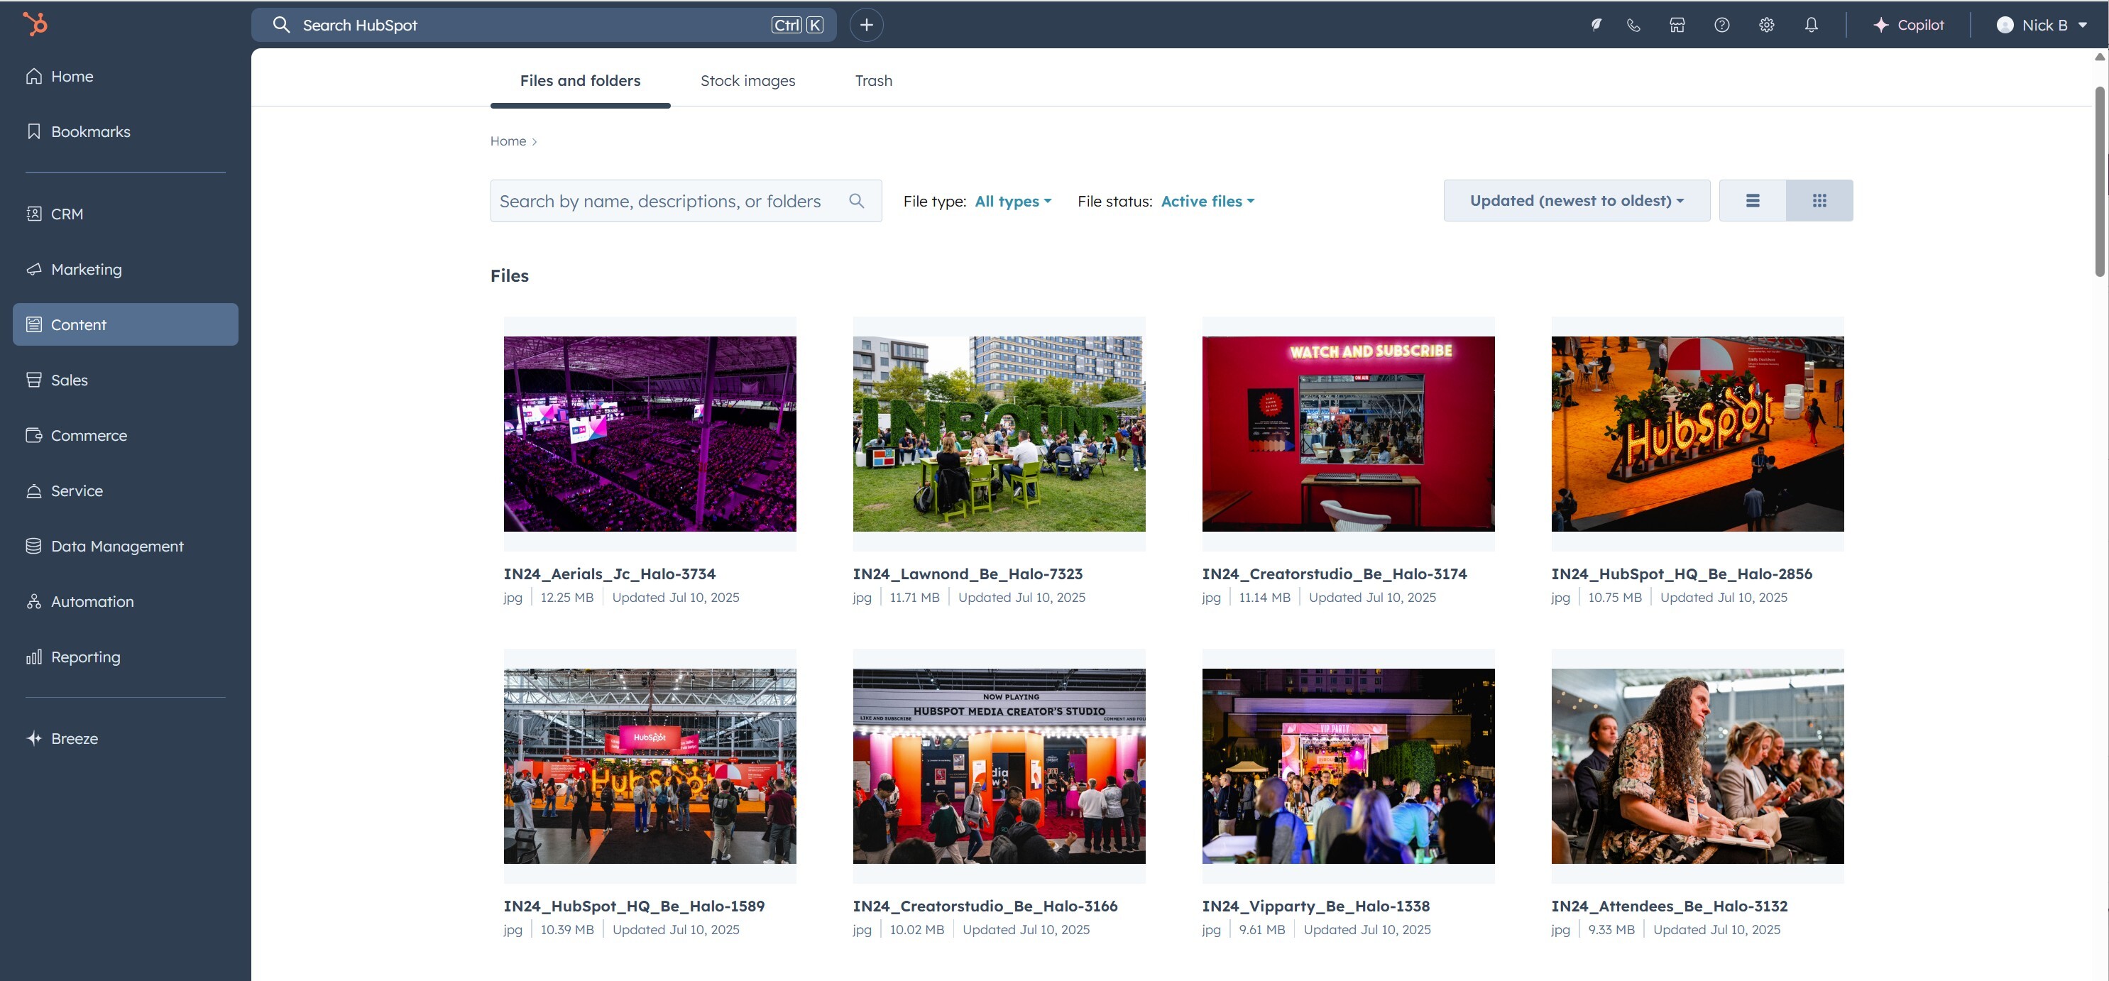
Task: Switch to grid view layout
Action: (1819, 201)
